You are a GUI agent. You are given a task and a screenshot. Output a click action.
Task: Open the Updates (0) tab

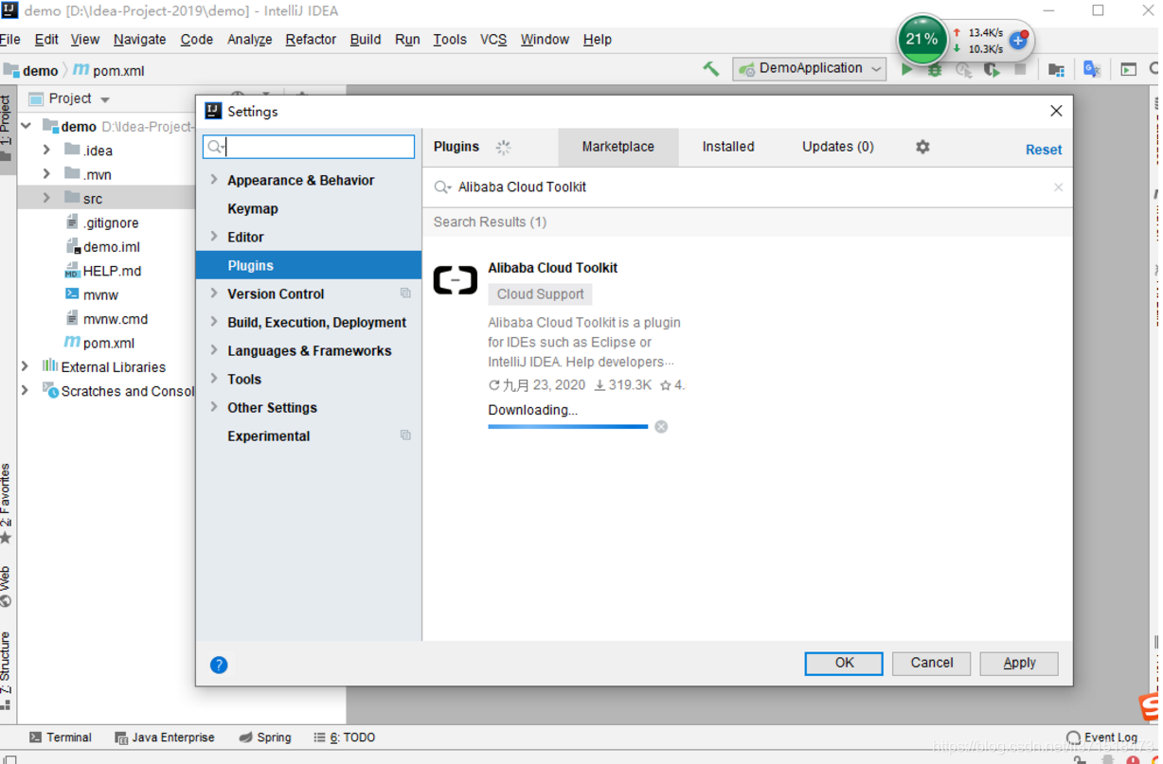(838, 147)
